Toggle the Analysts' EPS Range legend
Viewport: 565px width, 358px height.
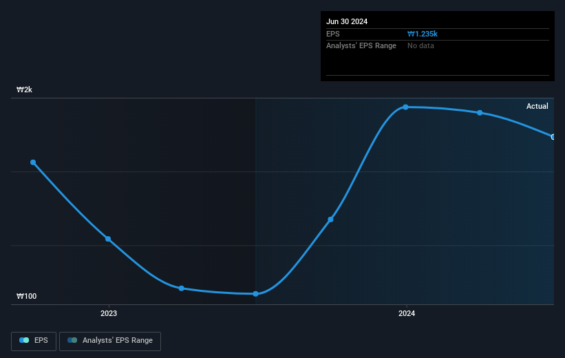point(110,341)
